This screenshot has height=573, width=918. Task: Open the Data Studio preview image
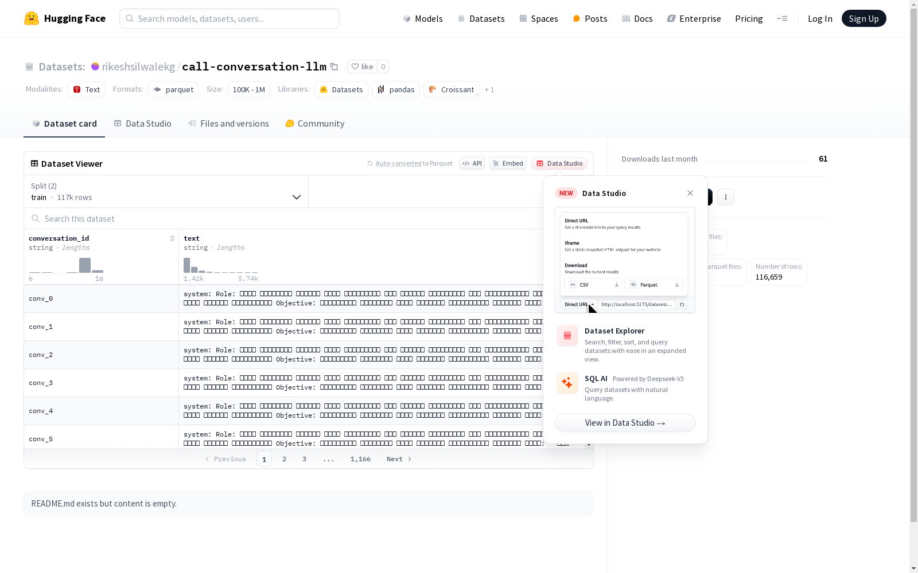coord(625,260)
